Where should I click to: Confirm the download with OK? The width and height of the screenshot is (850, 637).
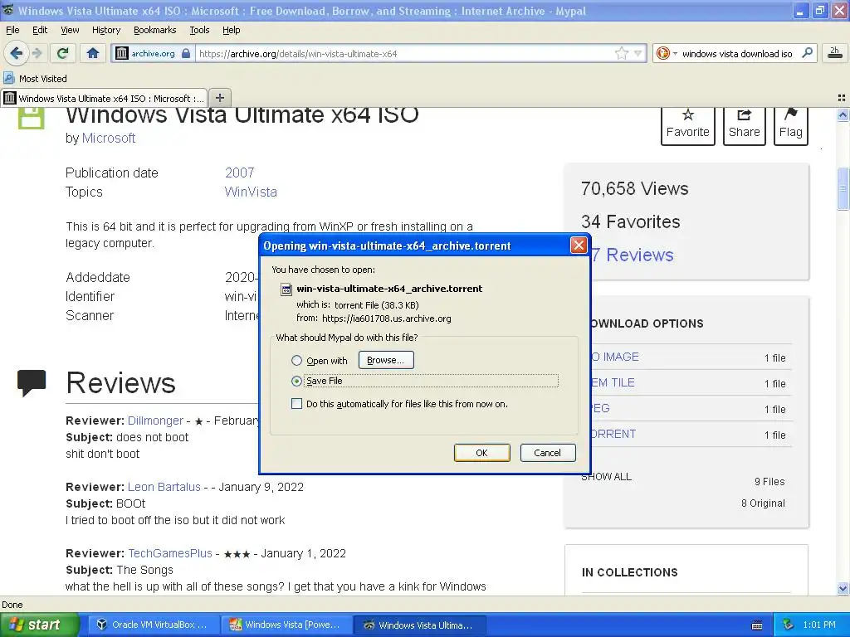[482, 453]
